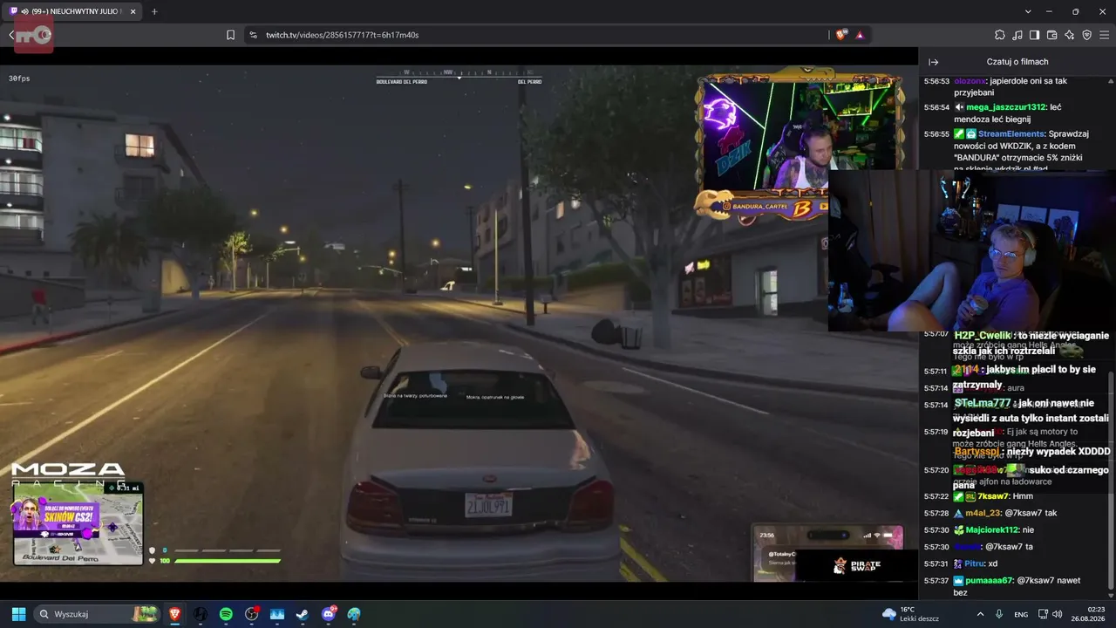The width and height of the screenshot is (1116, 628).
Task: Open Discord from the taskbar
Action: point(329,614)
